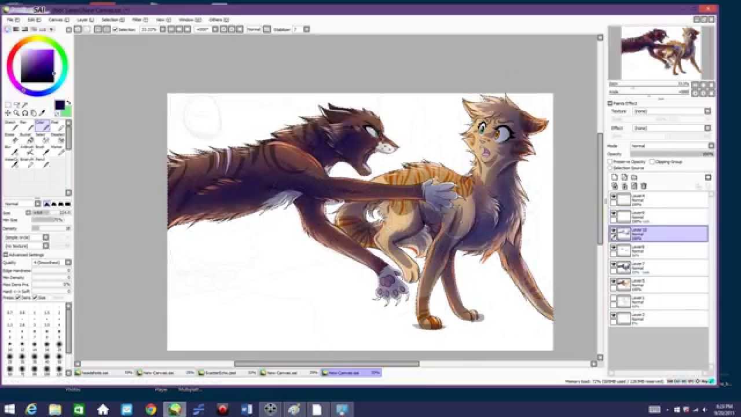Choose the Brush tool in tool tray
The height and width of the screenshot is (417, 741).
pos(41,150)
